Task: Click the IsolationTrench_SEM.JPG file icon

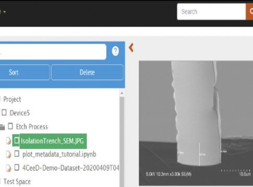Action: click(8, 141)
